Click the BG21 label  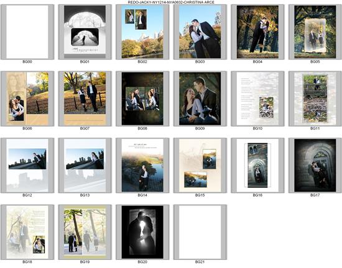point(200,262)
